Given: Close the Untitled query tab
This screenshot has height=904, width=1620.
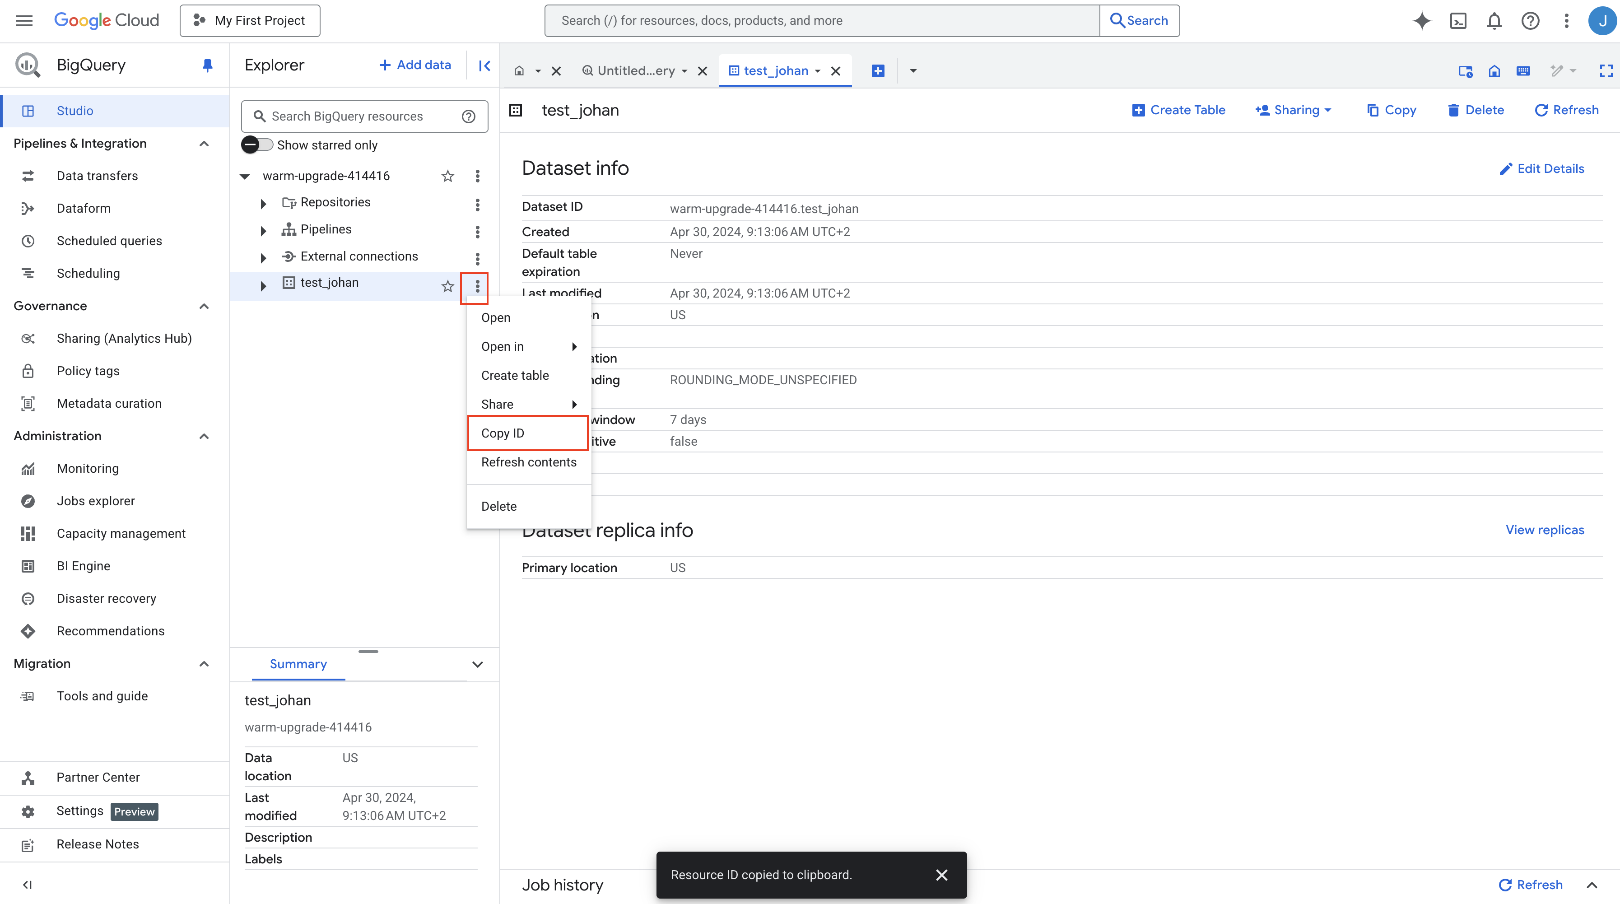Looking at the screenshot, I should [x=703, y=71].
